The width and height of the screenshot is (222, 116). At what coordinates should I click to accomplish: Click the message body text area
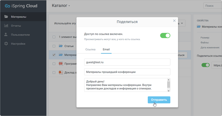tap(125, 85)
